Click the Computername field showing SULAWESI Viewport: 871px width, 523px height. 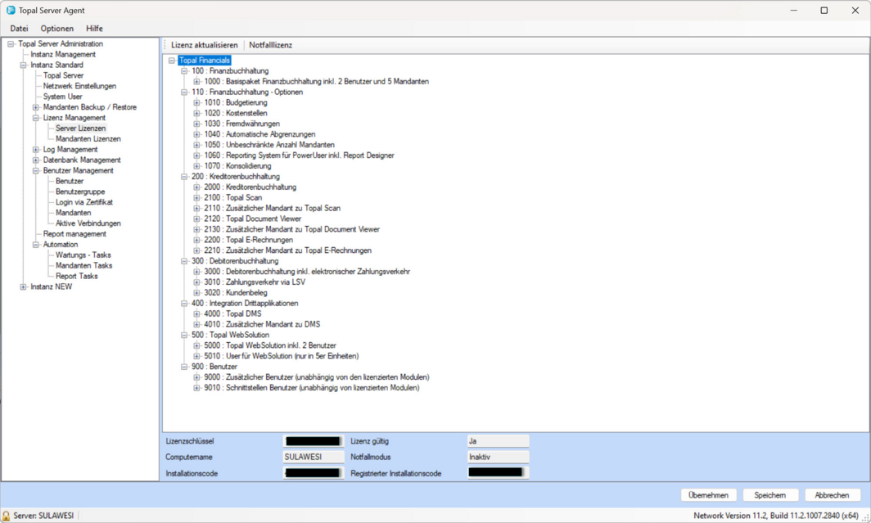pos(314,457)
